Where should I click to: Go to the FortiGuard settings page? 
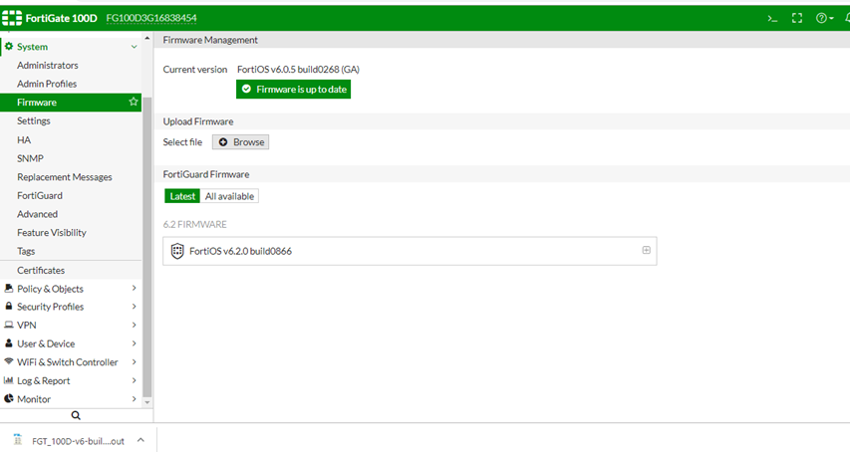click(x=42, y=195)
